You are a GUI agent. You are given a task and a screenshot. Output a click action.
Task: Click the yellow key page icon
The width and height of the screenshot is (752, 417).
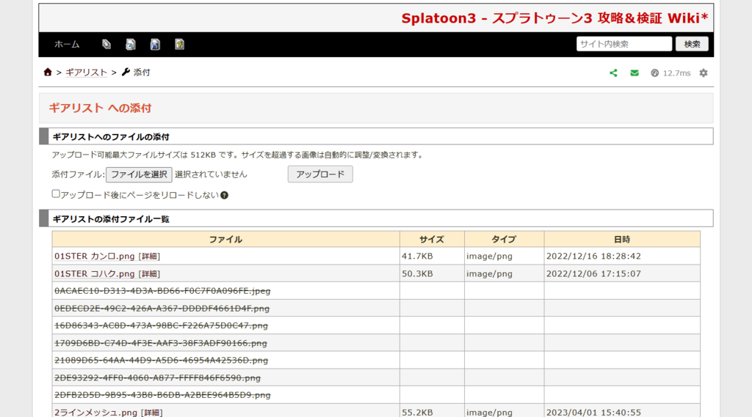(x=179, y=44)
